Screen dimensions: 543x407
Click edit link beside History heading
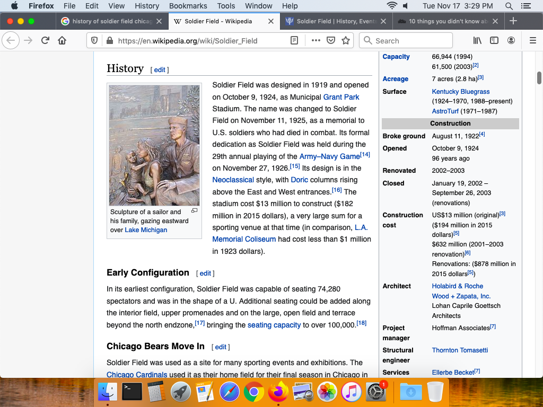coord(160,70)
